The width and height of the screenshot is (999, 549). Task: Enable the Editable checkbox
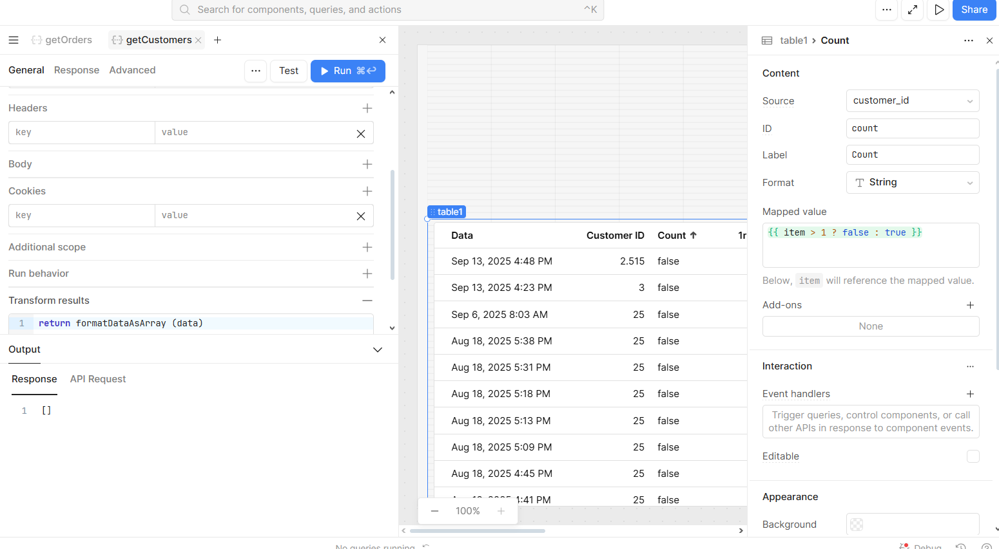pos(973,456)
